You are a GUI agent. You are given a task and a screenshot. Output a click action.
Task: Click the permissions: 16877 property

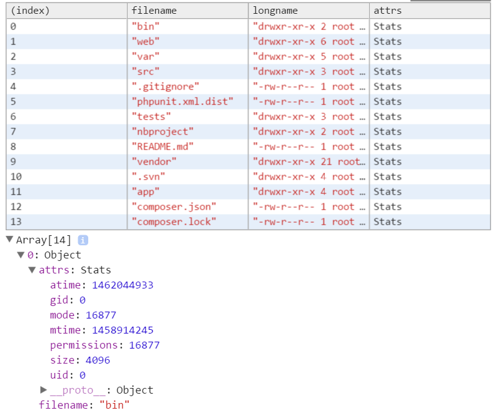105,345
